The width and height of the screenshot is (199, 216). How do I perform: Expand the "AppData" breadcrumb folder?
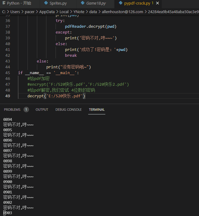tap(47, 12)
